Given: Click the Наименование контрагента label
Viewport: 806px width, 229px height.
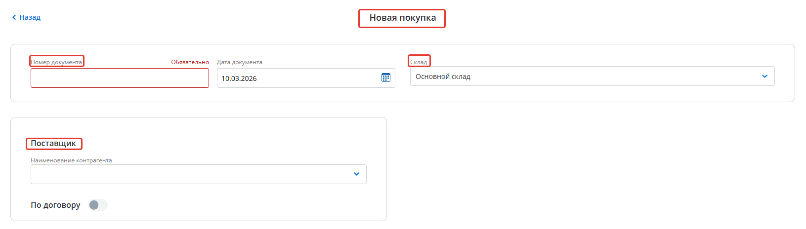Looking at the screenshot, I should tap(71, 160).
